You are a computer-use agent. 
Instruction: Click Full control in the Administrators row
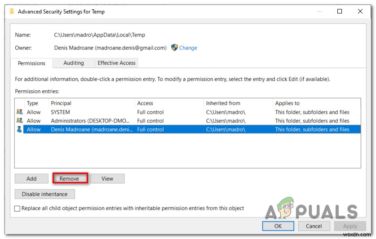150,121
